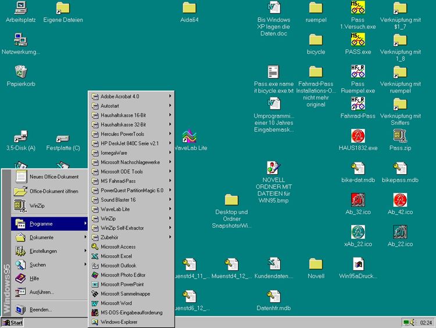436x328 pixels.
Task: Open Microsoft Photo Editor menu entry
Action: [x=131, y=275]
